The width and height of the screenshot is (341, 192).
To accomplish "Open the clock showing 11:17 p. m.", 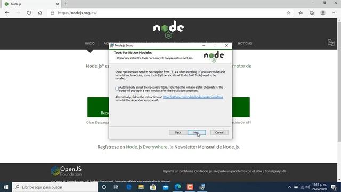I will (320, 187).
